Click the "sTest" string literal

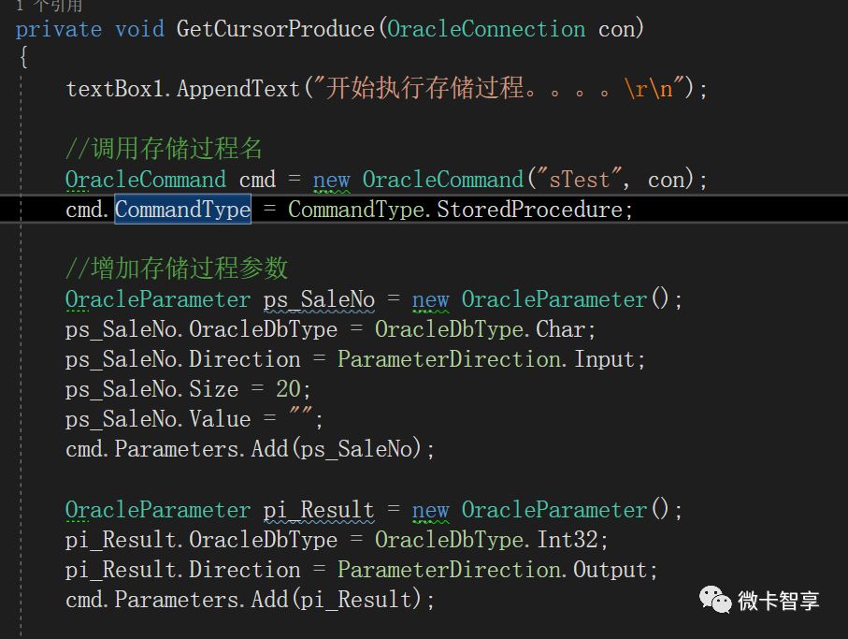click(579, 179)
